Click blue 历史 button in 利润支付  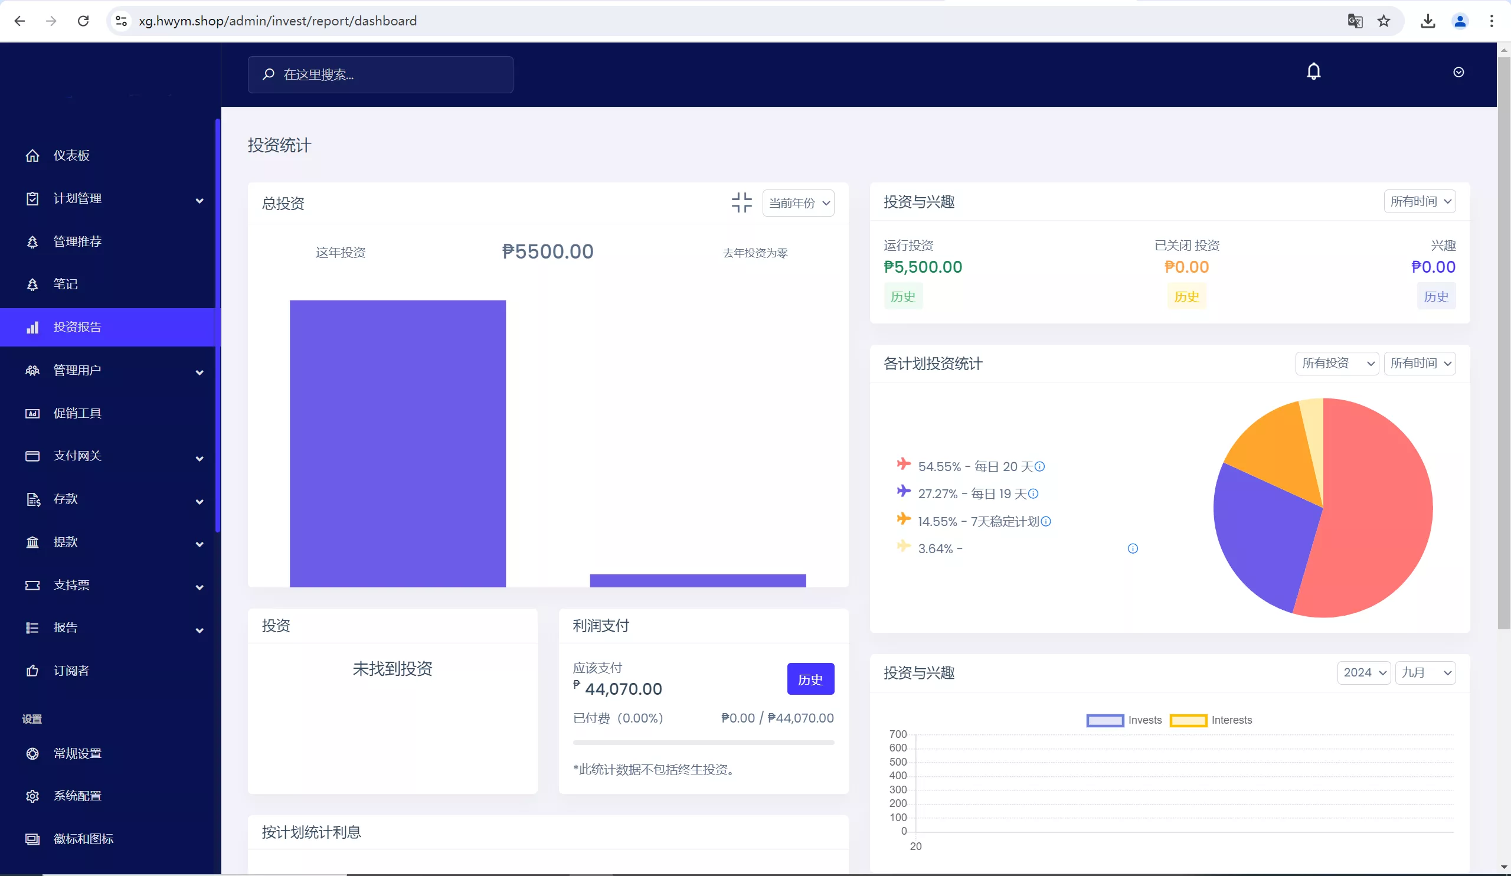pyautogui.click(x=810, y=679)
